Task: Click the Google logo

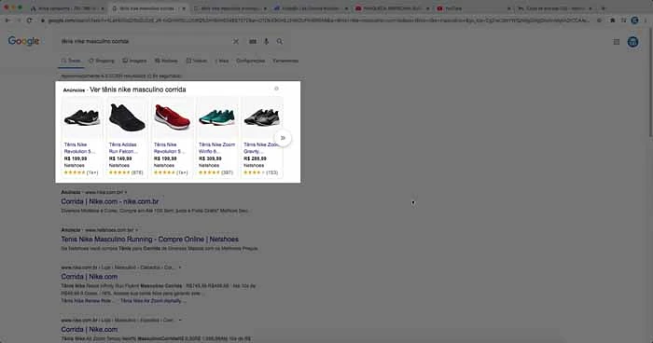Action: click(x=23, y=41)
